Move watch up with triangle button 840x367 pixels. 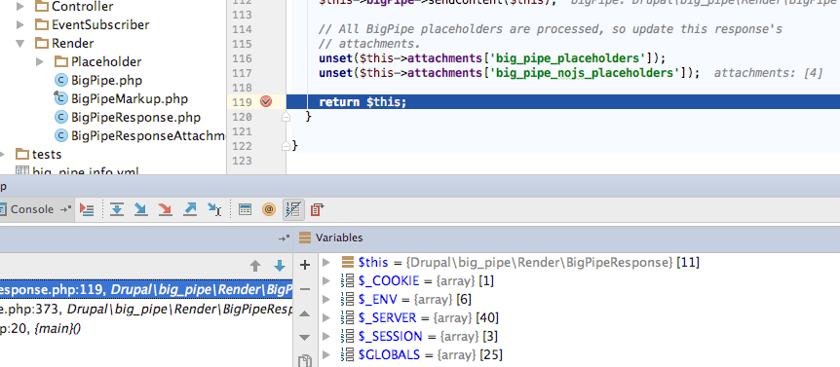click(304, 313)
